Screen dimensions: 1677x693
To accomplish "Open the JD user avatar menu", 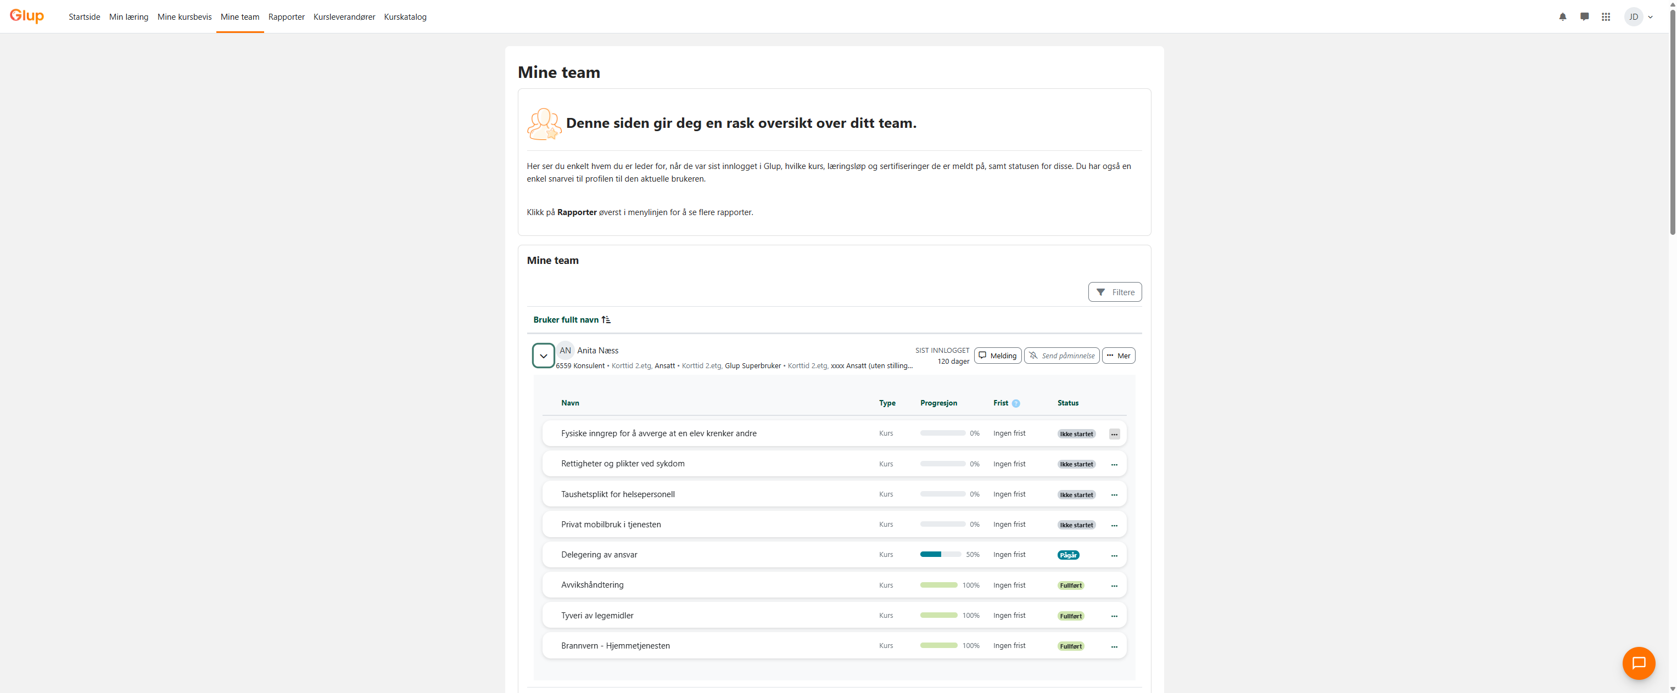I will coord(1639,17).
